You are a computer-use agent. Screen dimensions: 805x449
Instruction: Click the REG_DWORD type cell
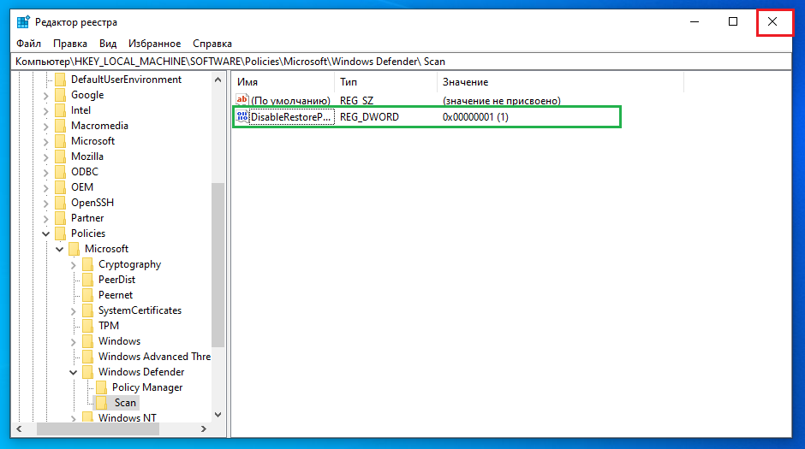coord(369,117)
